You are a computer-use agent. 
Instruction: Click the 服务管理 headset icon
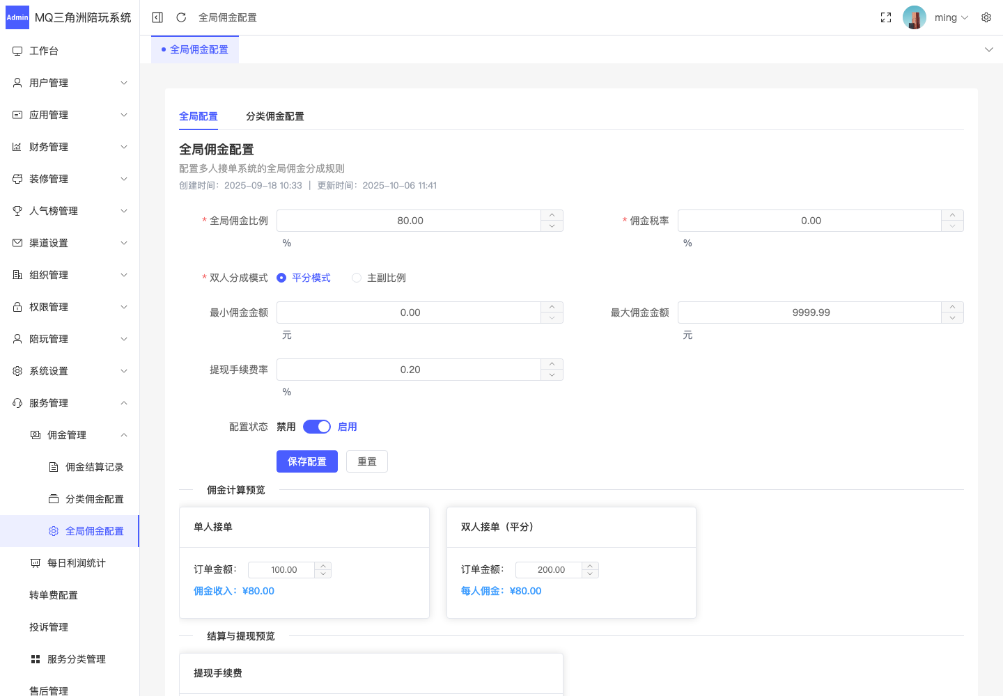pos(17,403)
